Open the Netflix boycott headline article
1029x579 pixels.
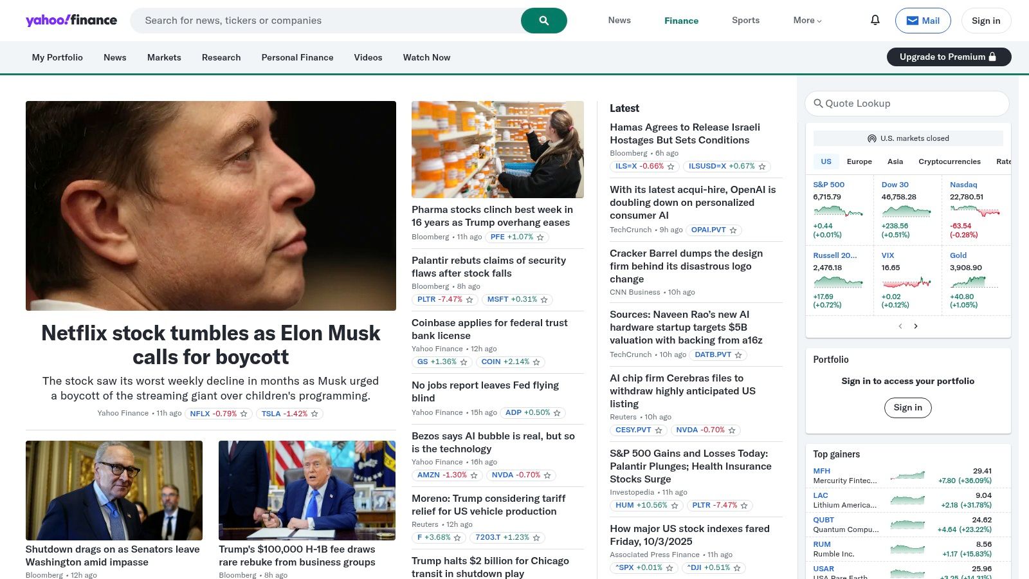210,345
